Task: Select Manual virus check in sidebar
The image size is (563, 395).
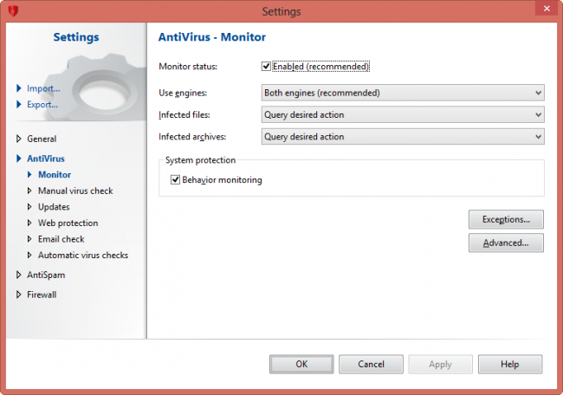Action: pyautogui.click(x=75, y=191)
